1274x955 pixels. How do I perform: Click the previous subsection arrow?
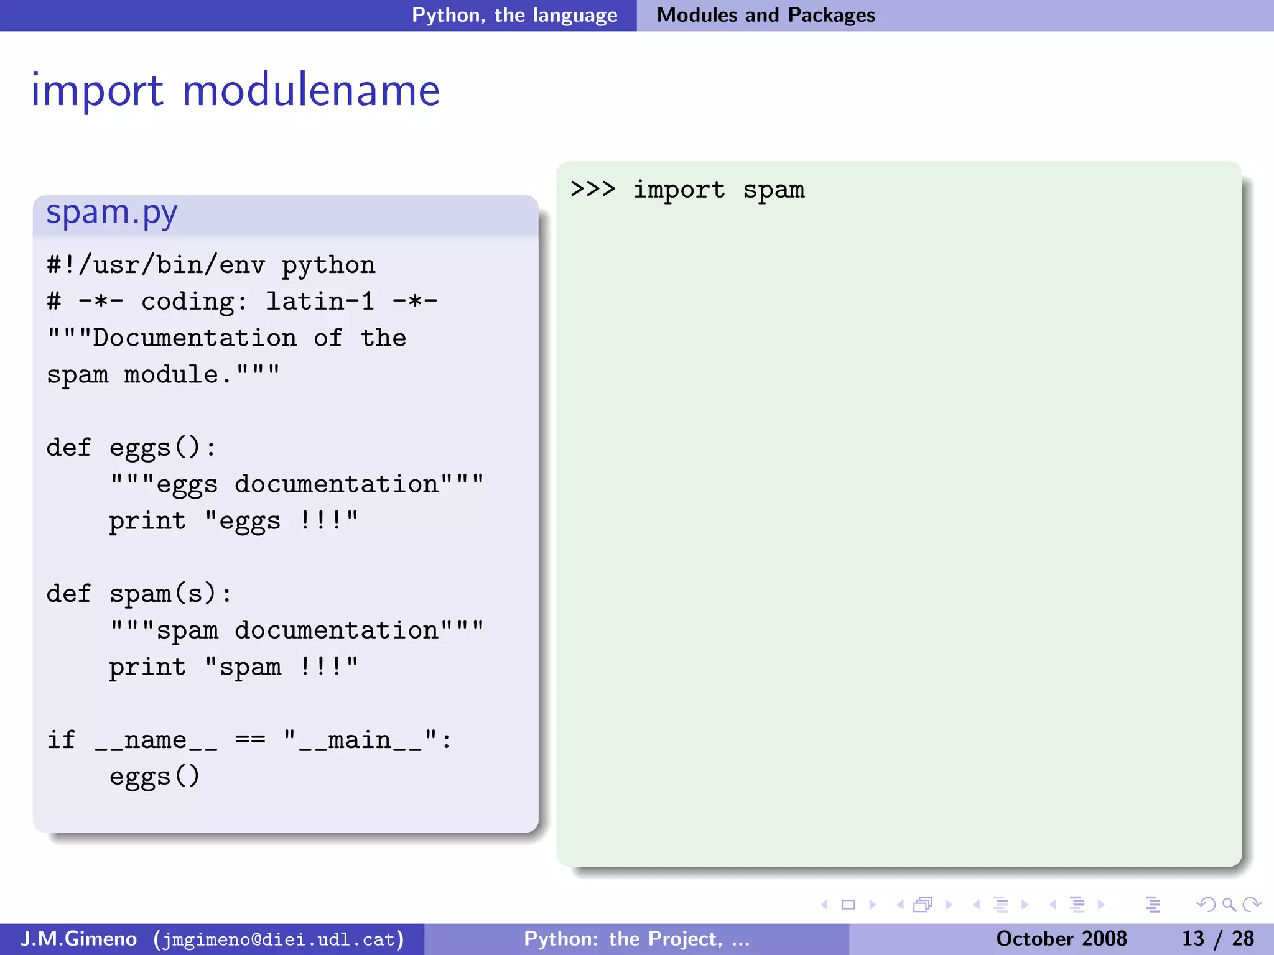pyautogui.click(x=977, y=905)
